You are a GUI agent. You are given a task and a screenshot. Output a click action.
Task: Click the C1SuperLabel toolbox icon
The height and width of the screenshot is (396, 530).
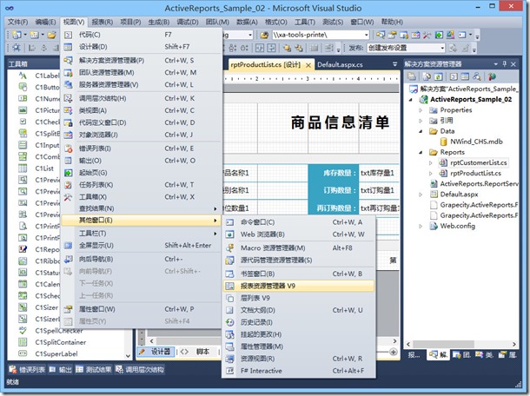click(x=23, y=353)
